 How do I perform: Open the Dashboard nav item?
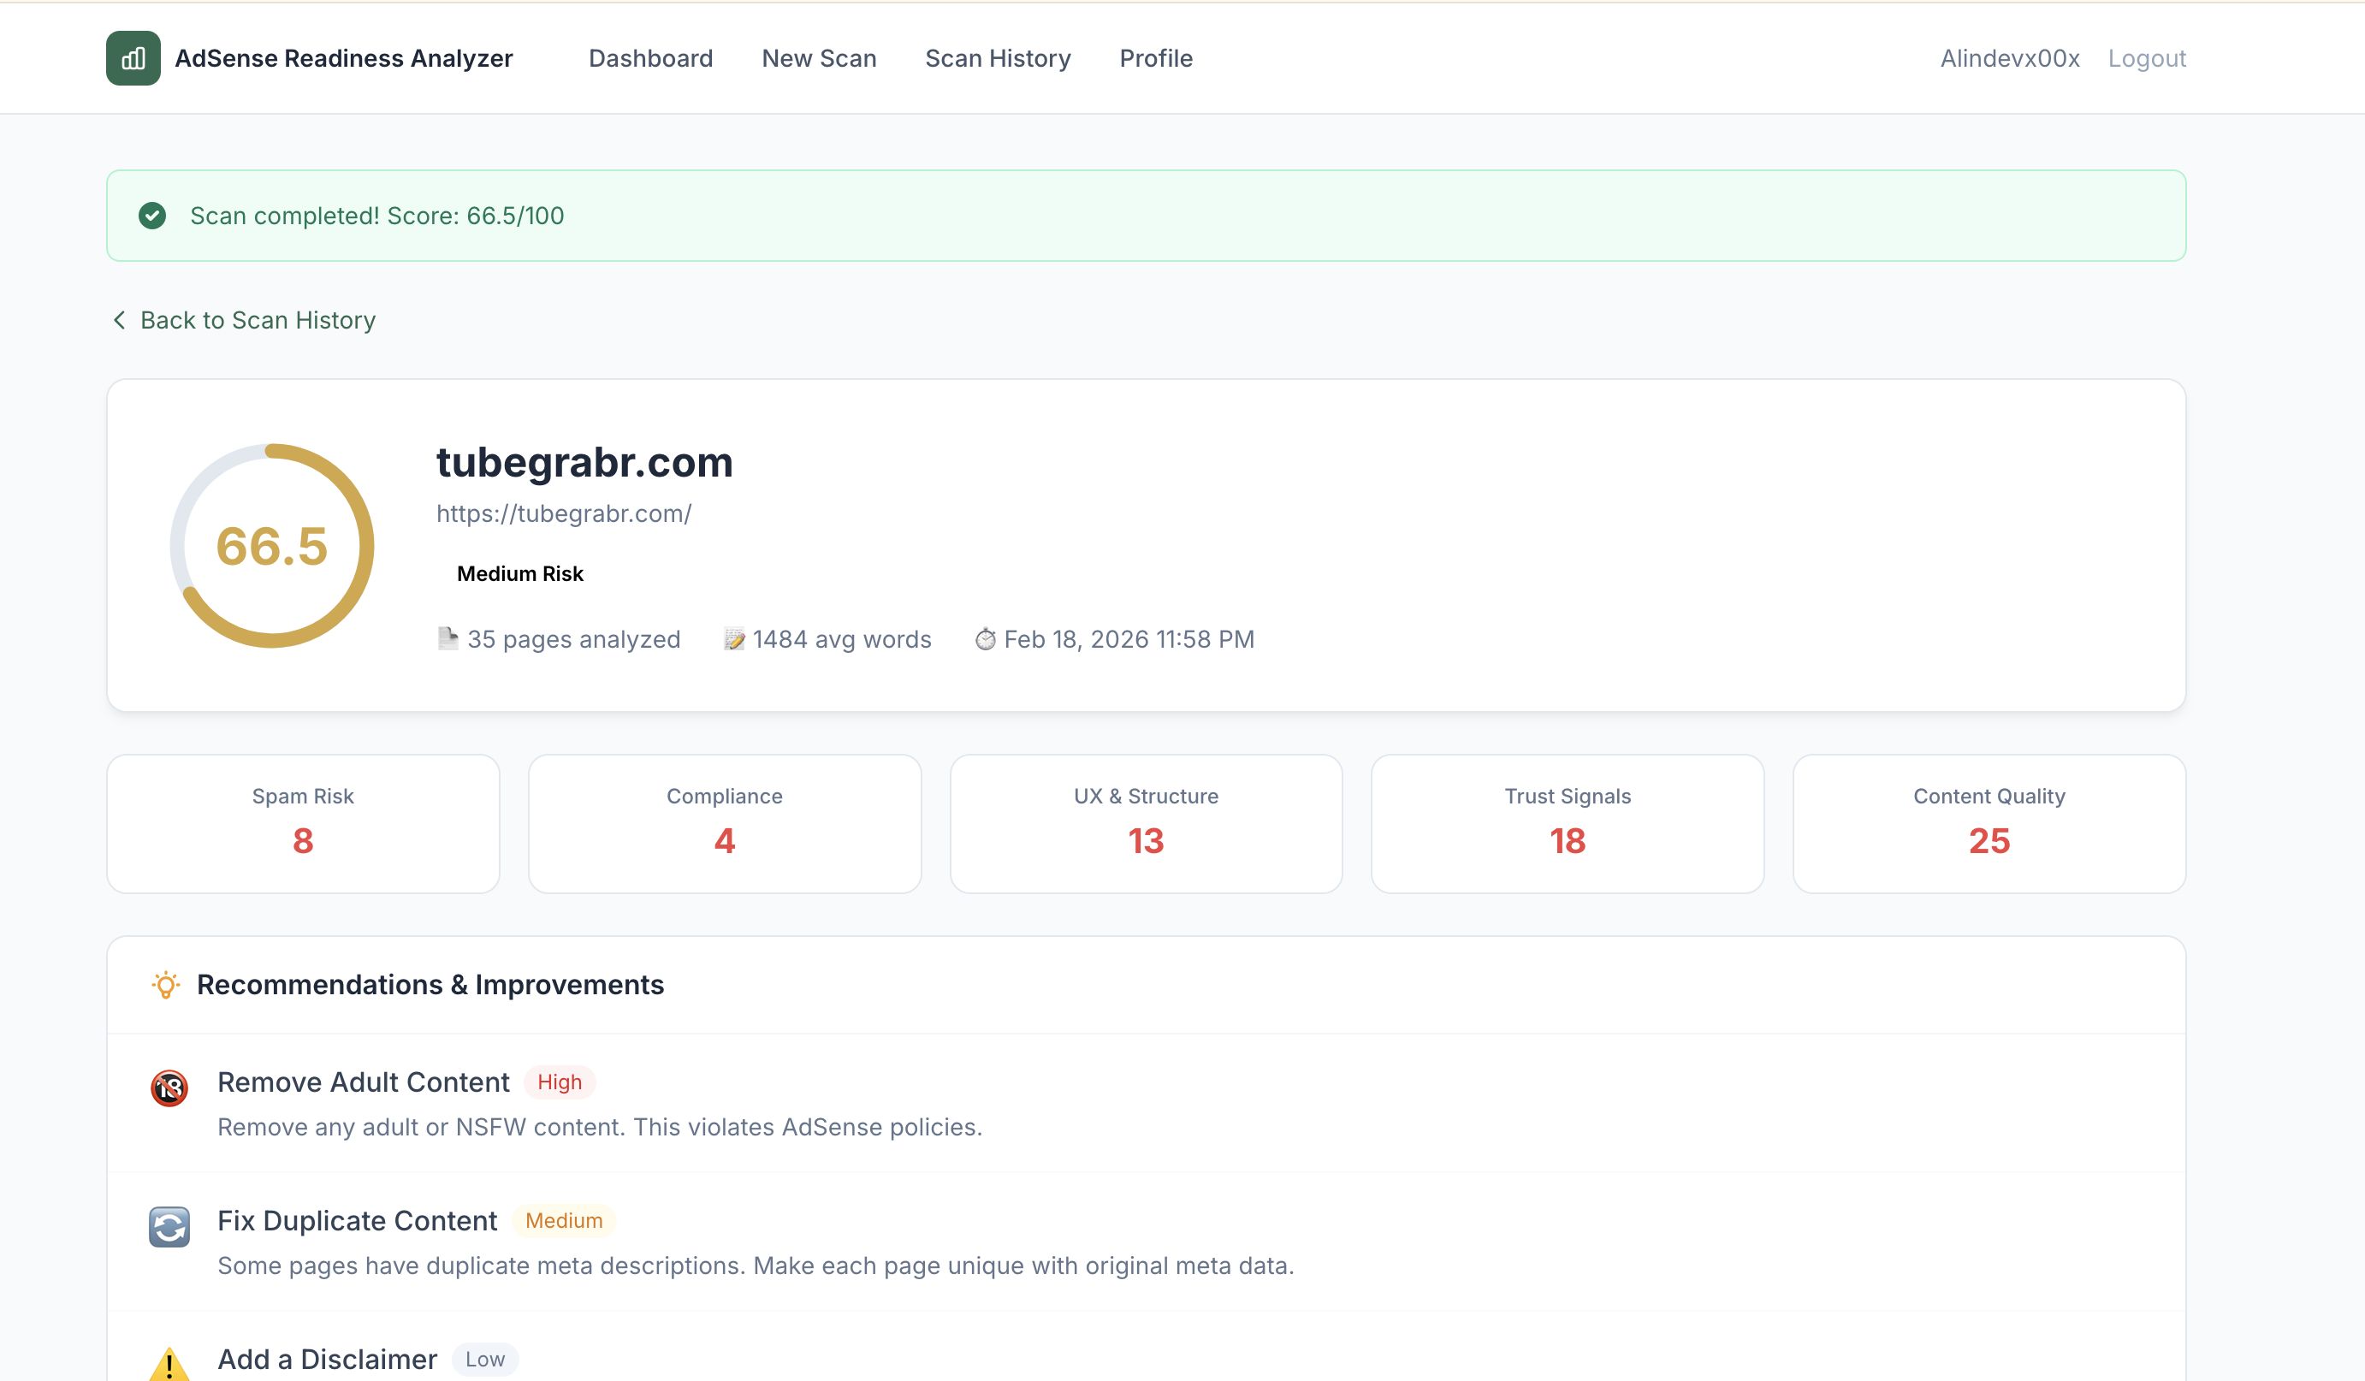tap(650, 58)
